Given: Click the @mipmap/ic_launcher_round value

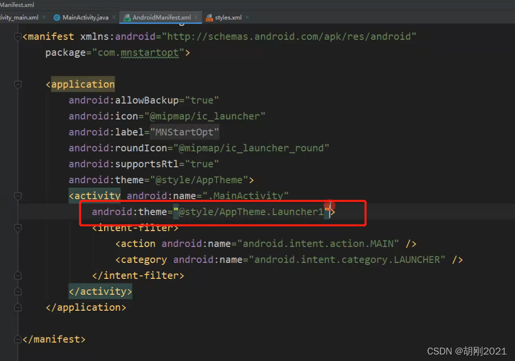Looking at the screenshot, I should tap(251, 148).
